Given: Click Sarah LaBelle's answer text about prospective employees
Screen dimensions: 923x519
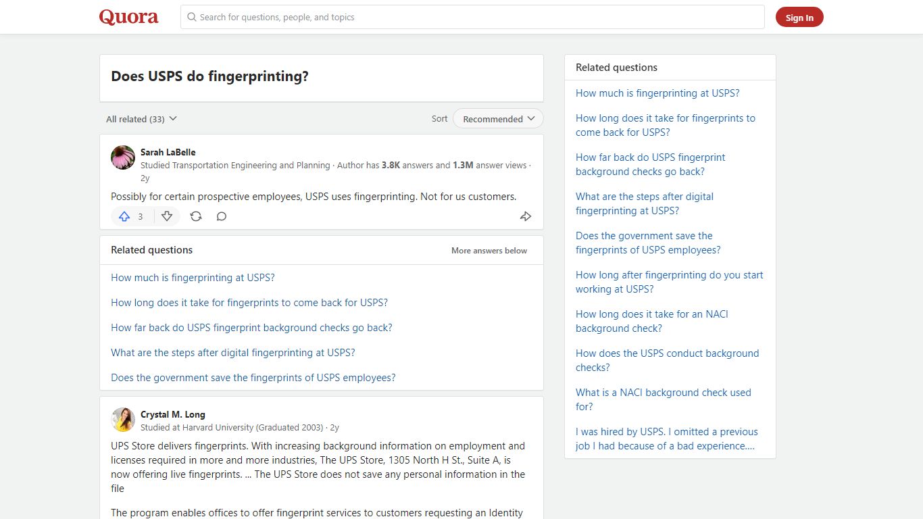Looking at the screenshot, I should (x=314, y=197).
